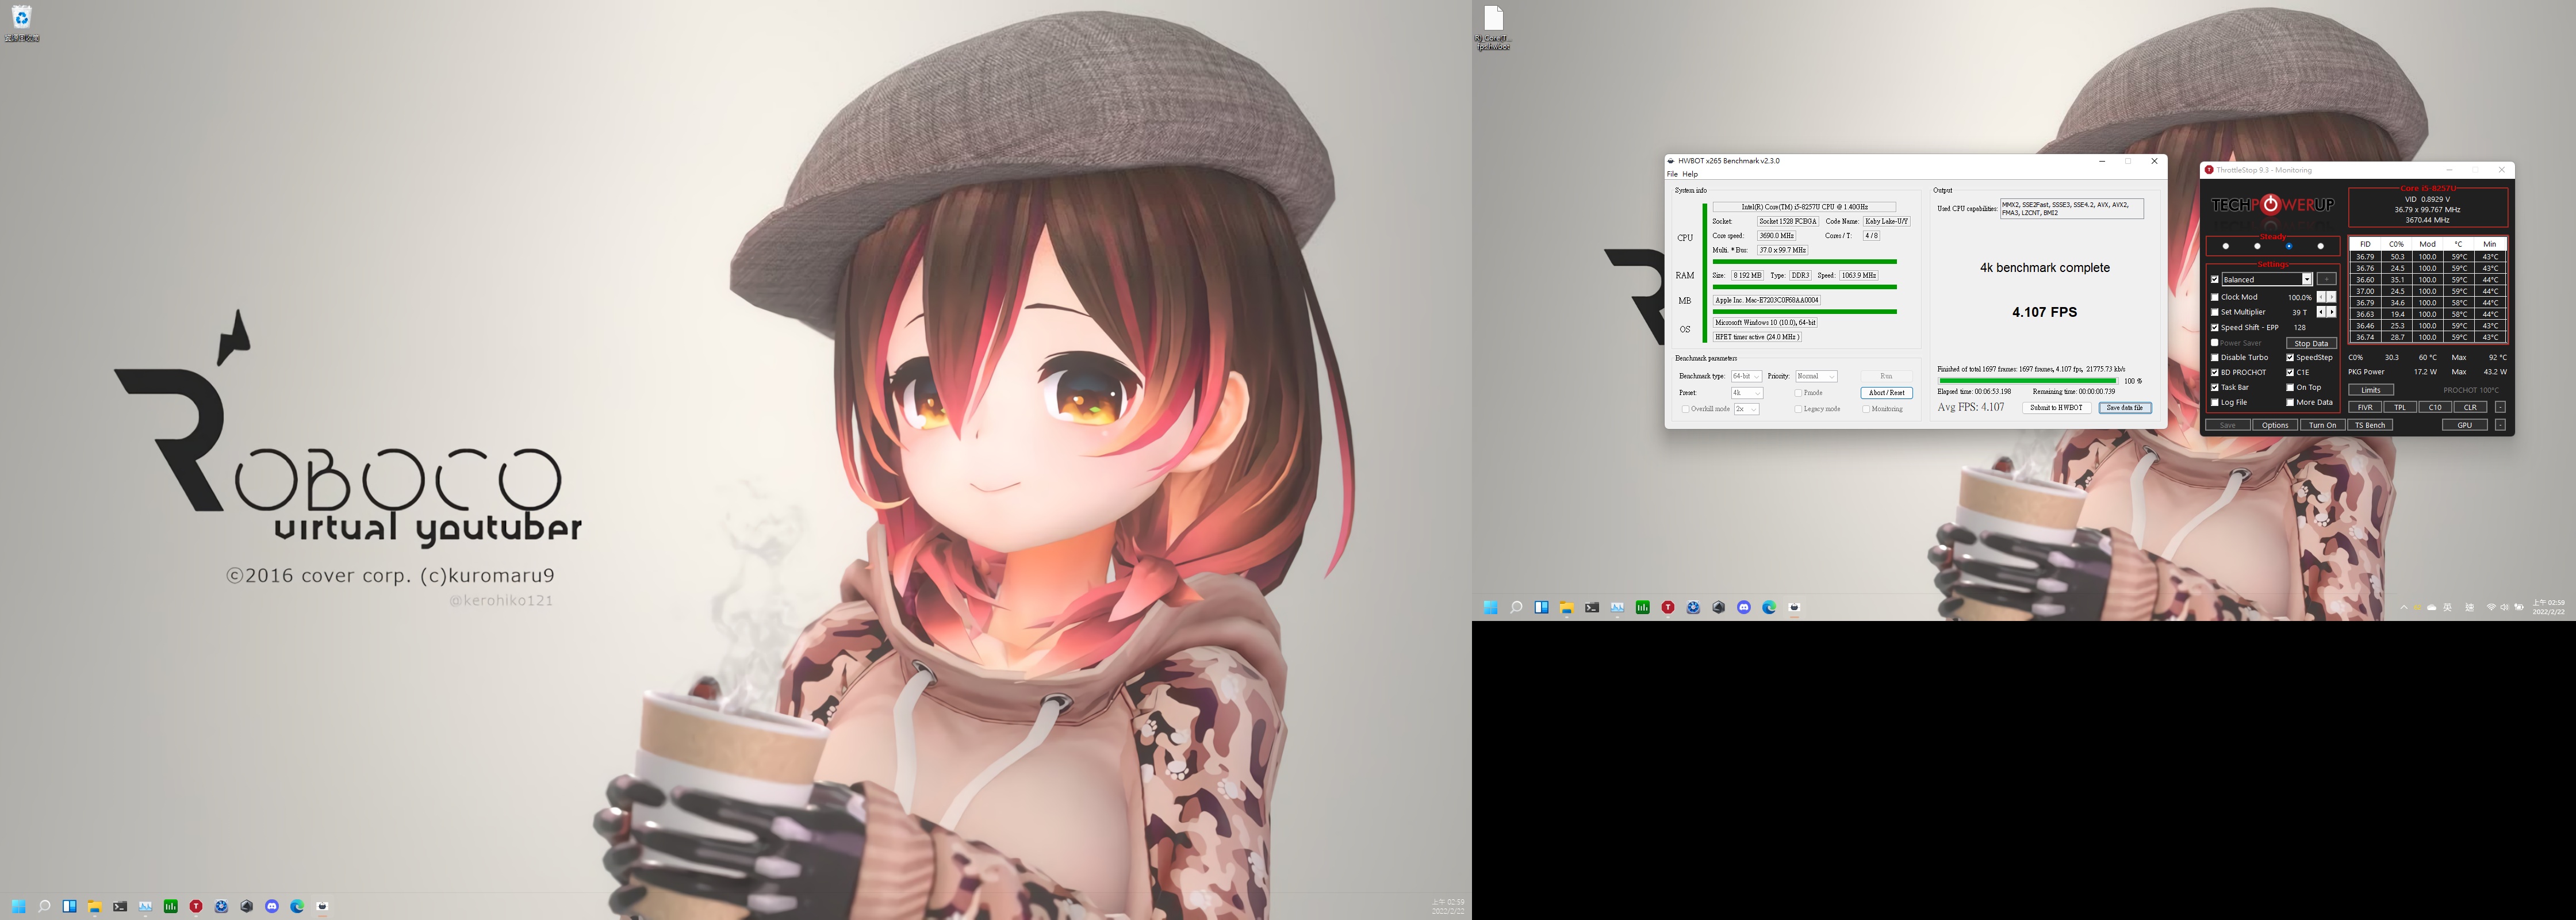
Task: Open the green bar-chart app on right taskbar
Action: [1642, 607]
